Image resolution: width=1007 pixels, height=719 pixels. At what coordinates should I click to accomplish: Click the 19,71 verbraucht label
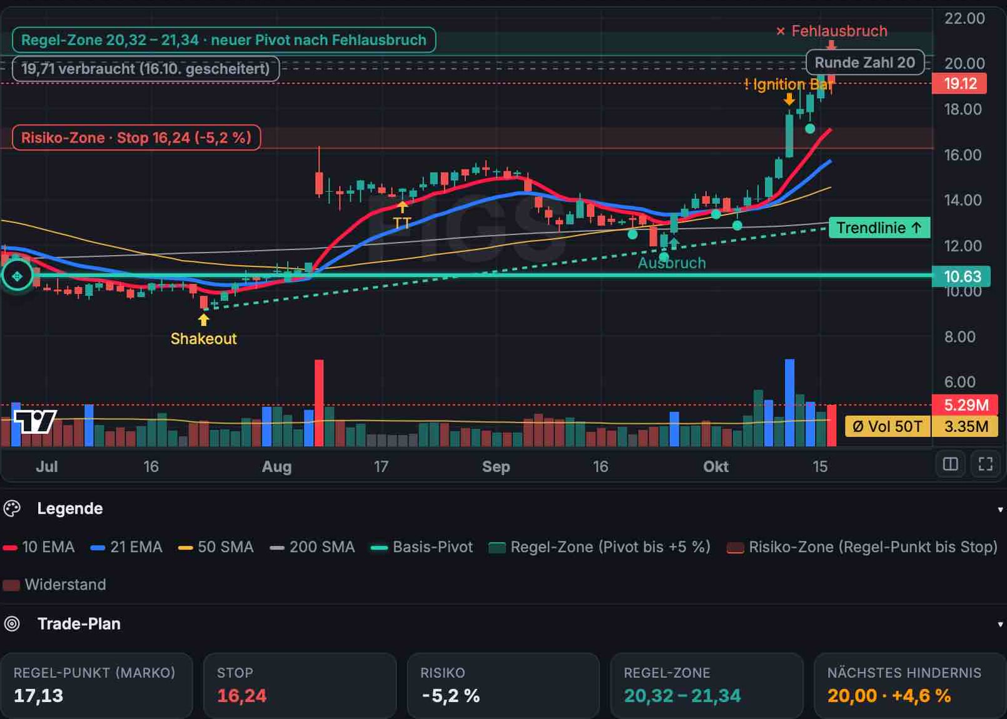tap(145, 69)
